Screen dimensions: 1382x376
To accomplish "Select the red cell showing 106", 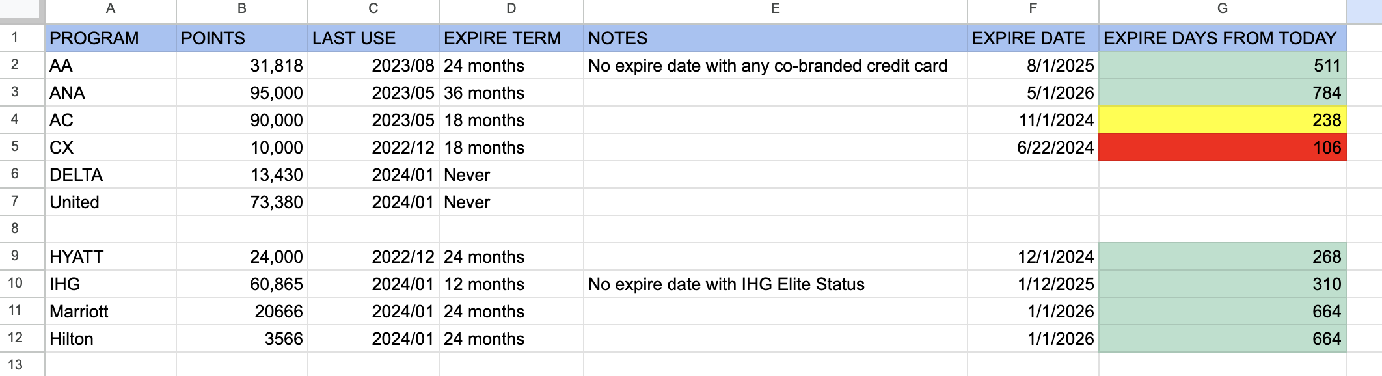I will tap(1222, 148).
